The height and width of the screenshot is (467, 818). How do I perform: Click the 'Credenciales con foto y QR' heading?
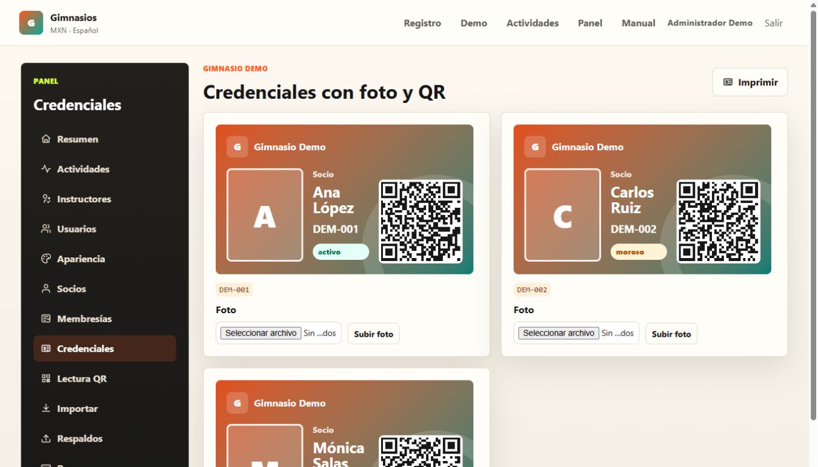[x=324, y=92]
